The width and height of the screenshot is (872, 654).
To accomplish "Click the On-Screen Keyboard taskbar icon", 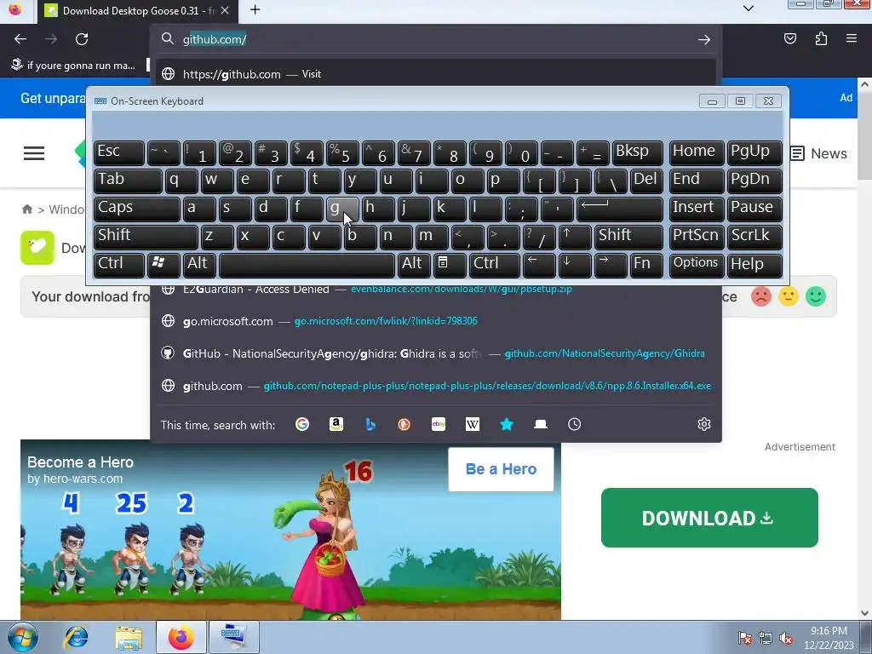I will (x=234, y=637).
